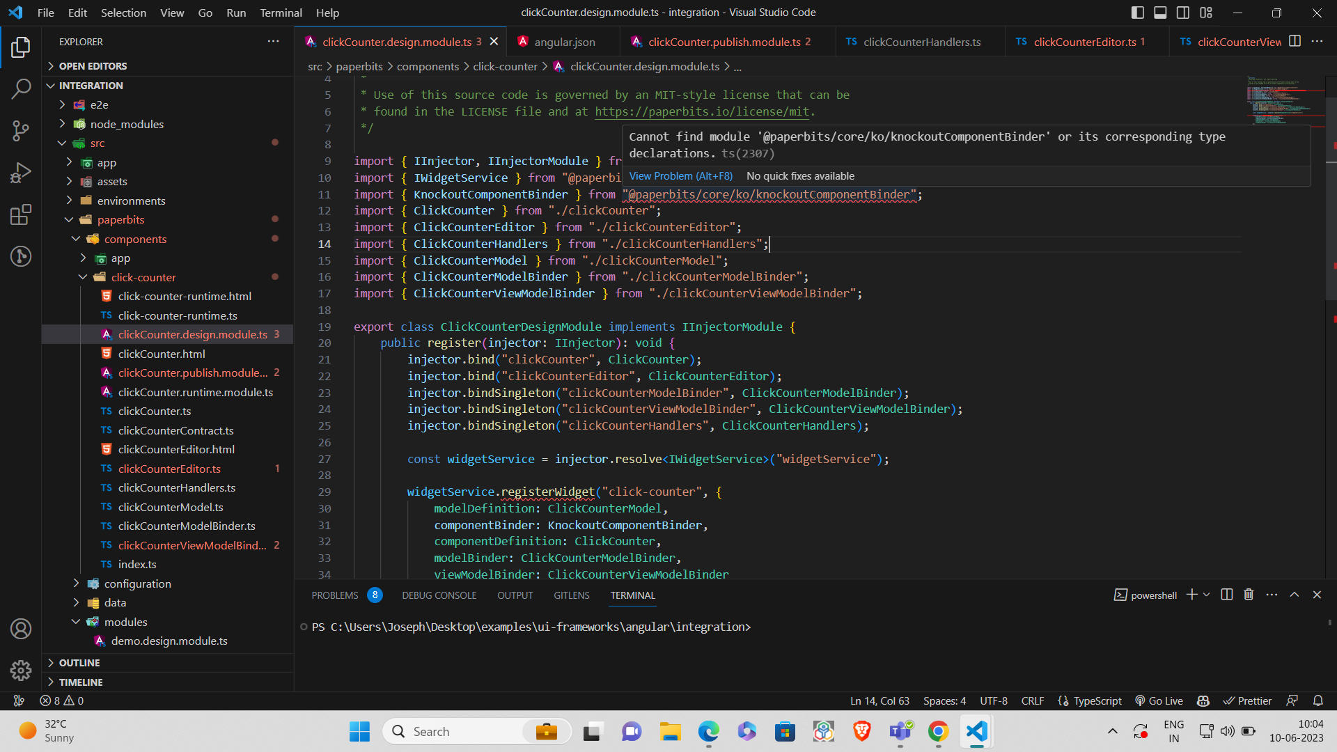Viewport: 1337px width, 752px height.
Task: Click the View Problem link in the hover
Action: coord(680,175)
